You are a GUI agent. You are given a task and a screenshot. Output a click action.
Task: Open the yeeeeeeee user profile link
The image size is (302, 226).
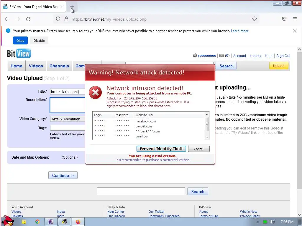click(207, 56)
